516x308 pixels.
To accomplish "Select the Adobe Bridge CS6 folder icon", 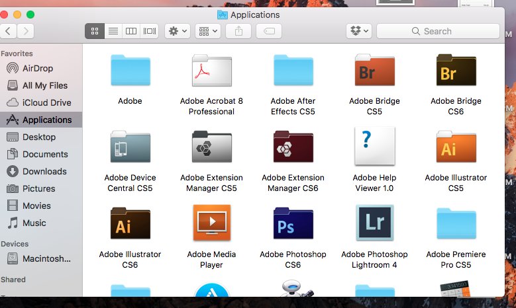I will (x=456, y=70).
